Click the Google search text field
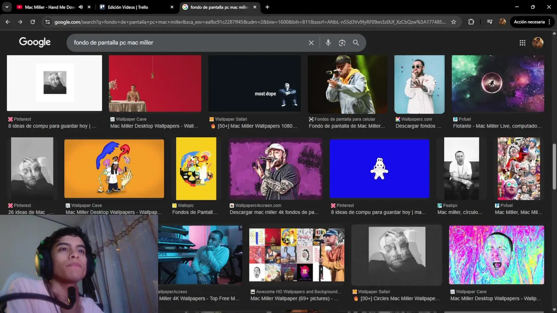The height and width of the screenshot is (313, 557). click(x=187, y=43)
